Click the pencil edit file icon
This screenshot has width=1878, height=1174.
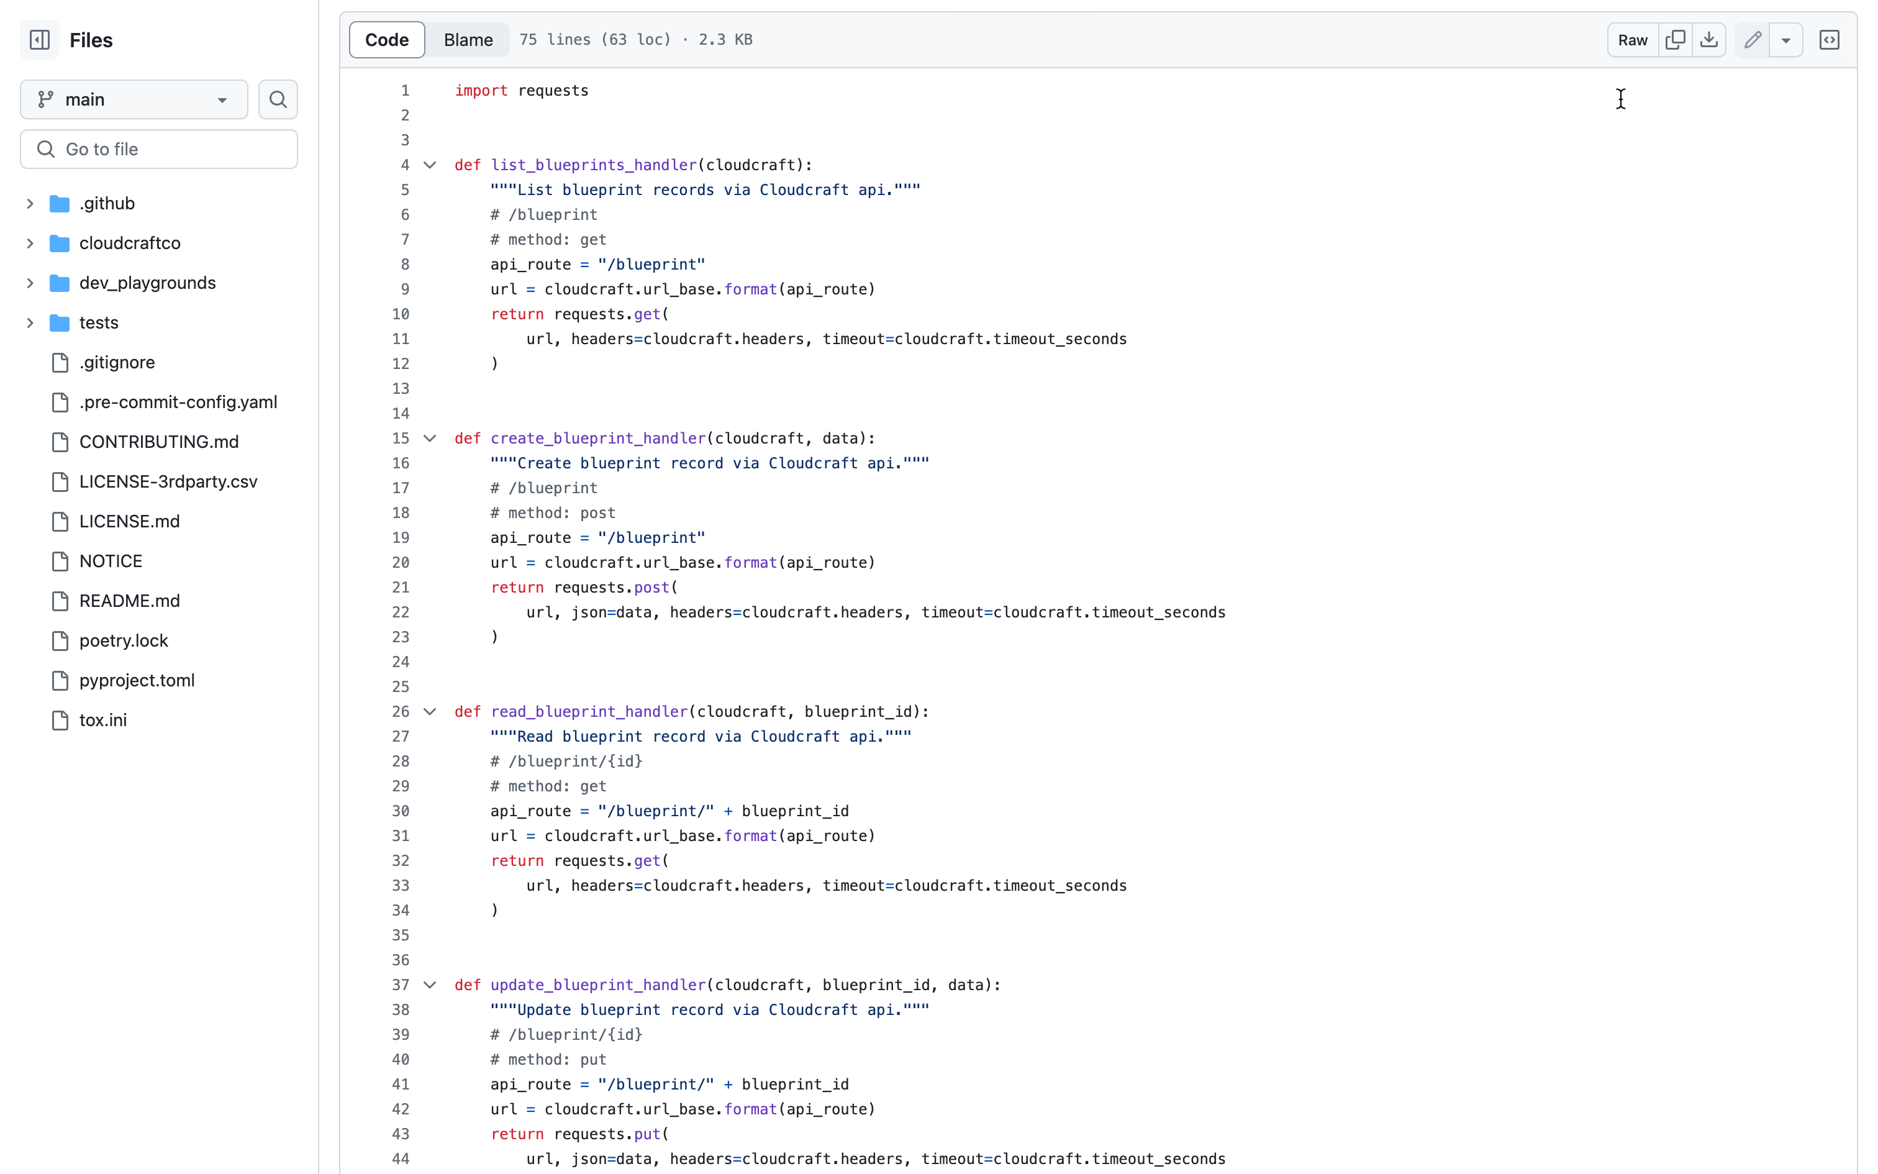(1753, 40)
